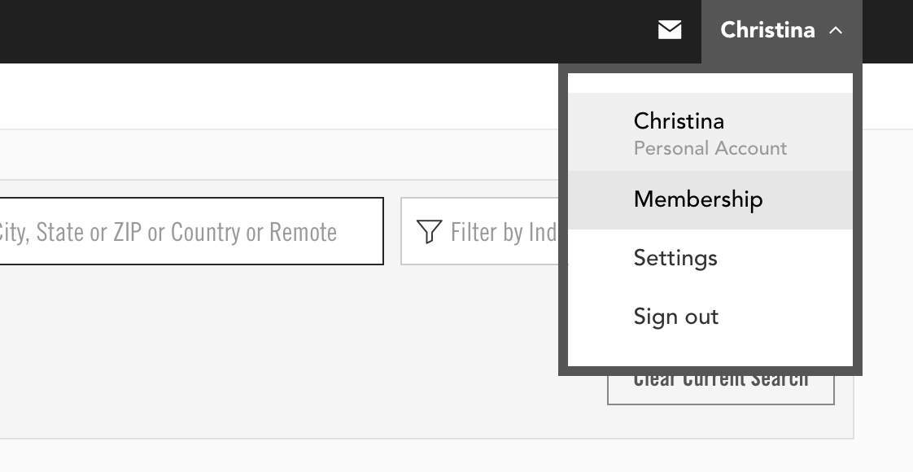Screen dimensions: 913x472
Task: Click the Sign out link at the menu bottom
Action: tap(675, 317)
